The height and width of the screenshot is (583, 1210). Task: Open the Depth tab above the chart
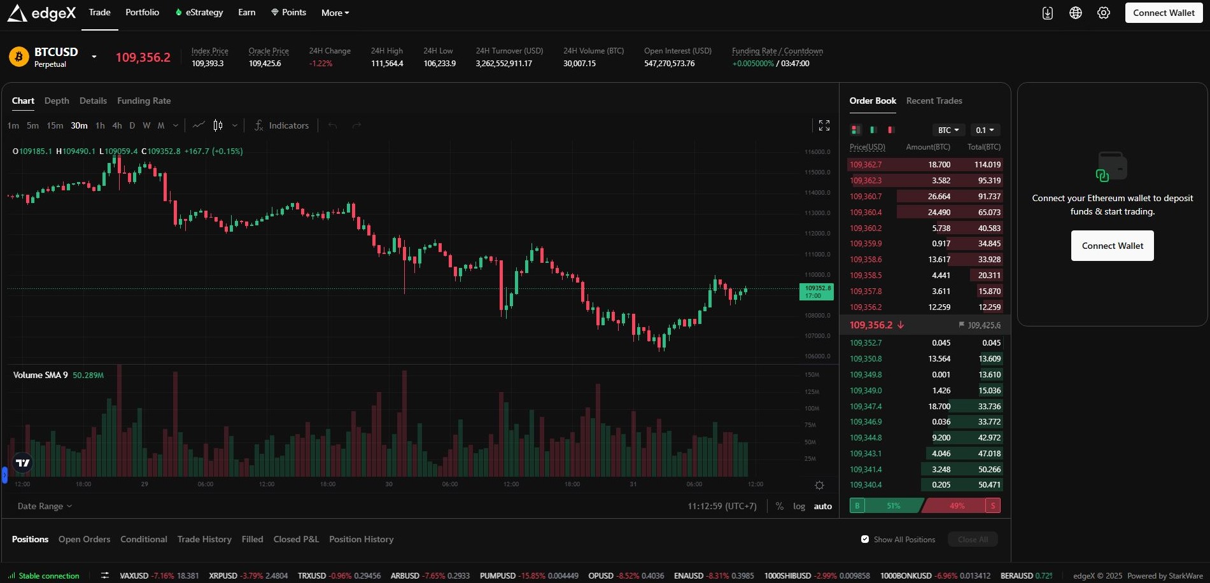tap(57, 101)
